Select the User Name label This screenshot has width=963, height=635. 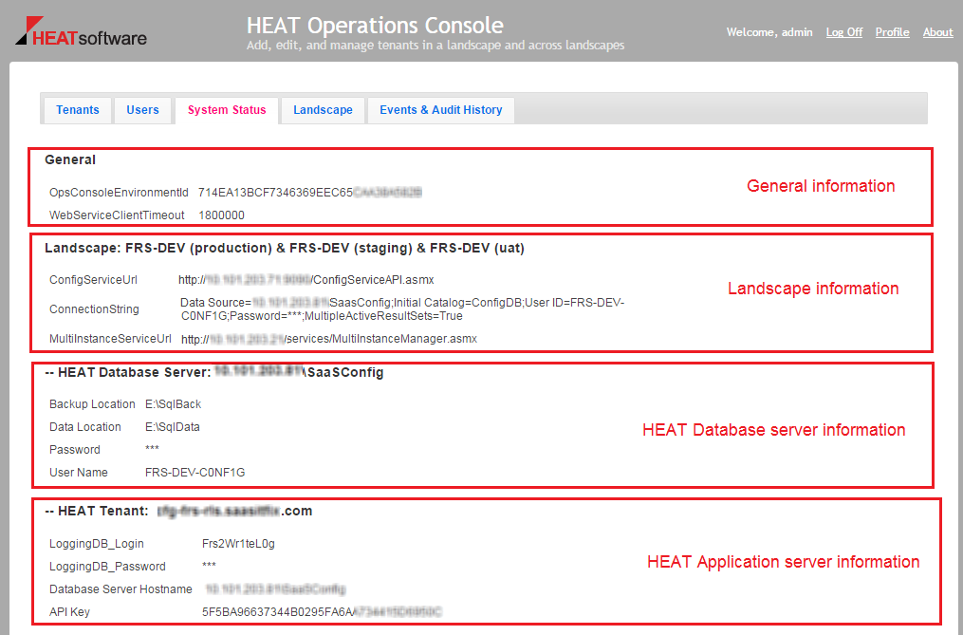[x=78, y=472]
